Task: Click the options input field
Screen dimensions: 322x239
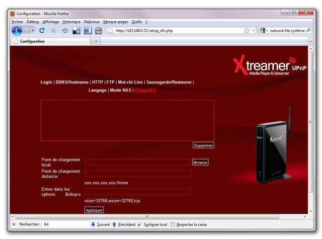Action: click(137, 191)
